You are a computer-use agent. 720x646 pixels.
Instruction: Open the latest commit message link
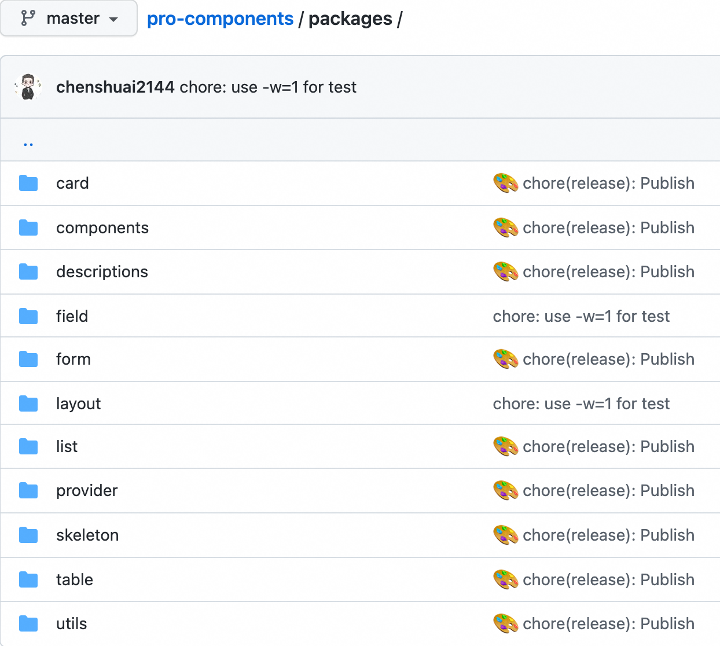[268, 87]
